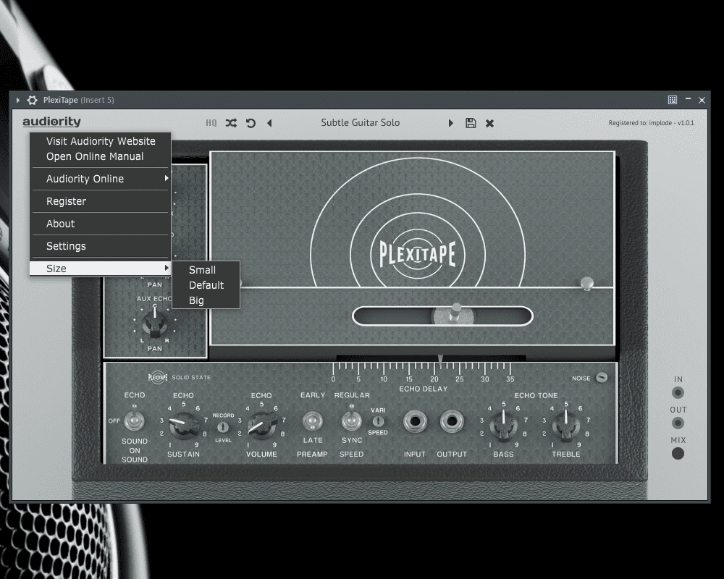724x579 pixels.
Task: Click the Echo Tone Bass knob
Action: [x=503, y=425]
